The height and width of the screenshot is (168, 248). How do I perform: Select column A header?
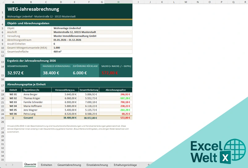(x=13, y=2)
